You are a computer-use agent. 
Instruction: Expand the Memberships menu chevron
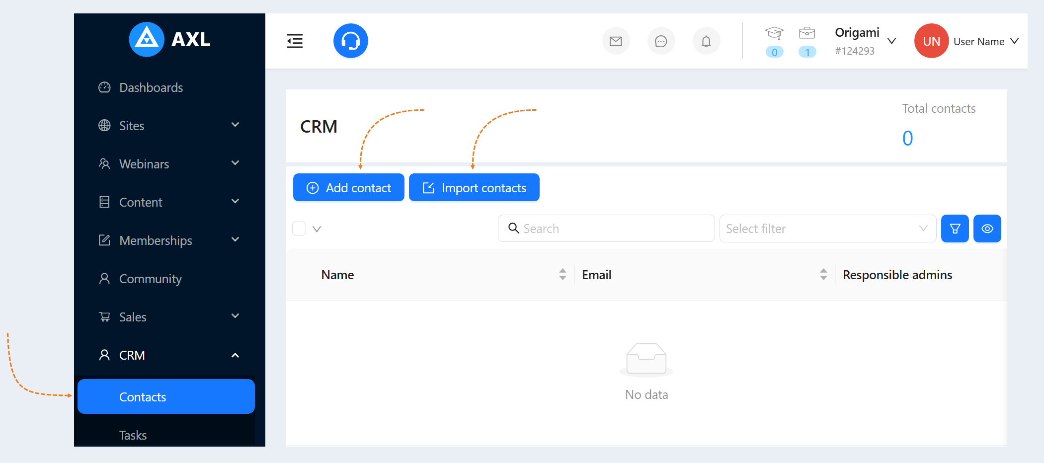236,239
